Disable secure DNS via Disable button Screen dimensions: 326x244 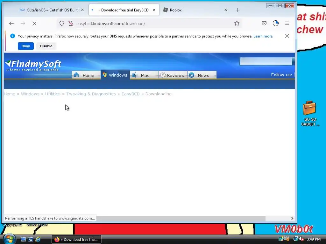pyautogui.click(x=46, y=46)
